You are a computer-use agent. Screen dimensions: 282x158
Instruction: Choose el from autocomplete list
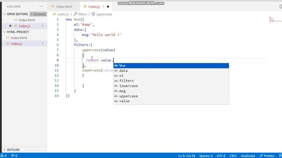point(171,75)
